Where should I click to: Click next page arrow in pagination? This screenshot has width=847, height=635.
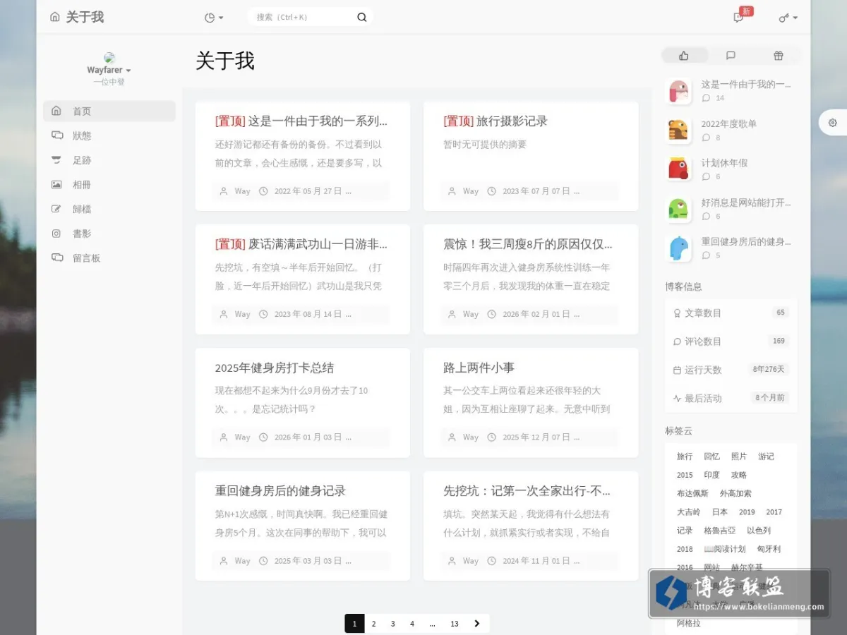477,624
